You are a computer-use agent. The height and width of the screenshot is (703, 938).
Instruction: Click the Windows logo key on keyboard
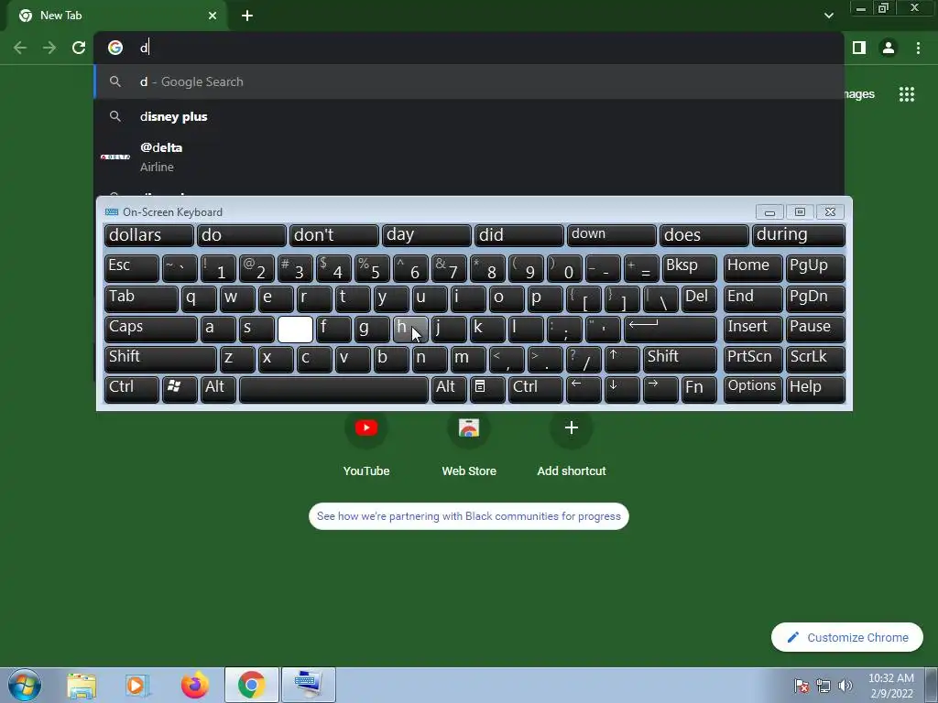click(x=180, y=389)
